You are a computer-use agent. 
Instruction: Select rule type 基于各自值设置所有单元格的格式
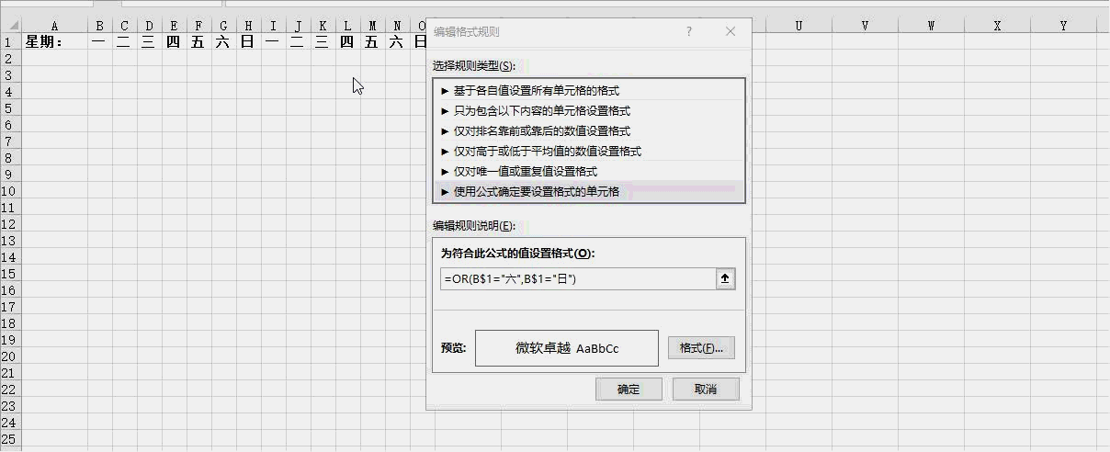(588, 91)
